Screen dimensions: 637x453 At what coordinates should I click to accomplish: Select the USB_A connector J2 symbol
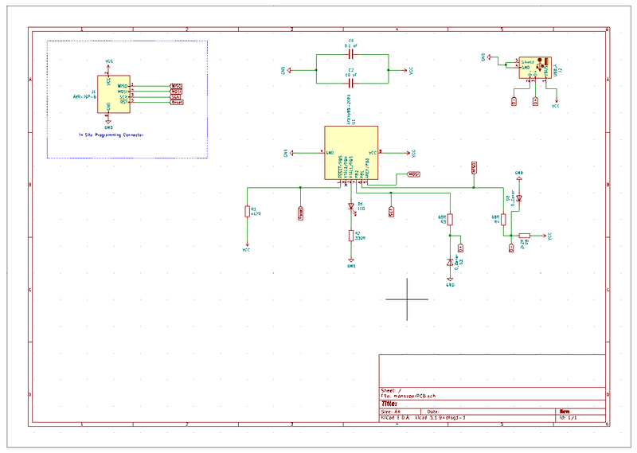535,68
